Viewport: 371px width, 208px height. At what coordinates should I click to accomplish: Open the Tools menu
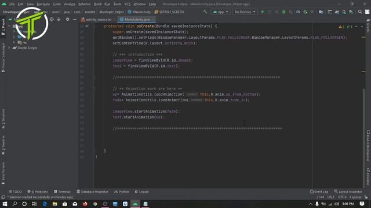coord(117,4)
